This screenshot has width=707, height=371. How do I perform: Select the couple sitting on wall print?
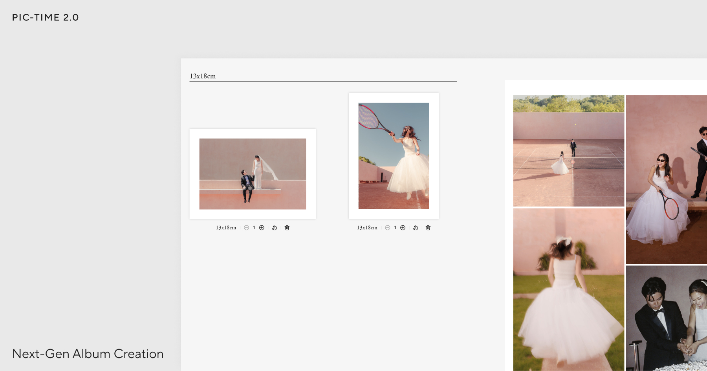pyautogui.click(x=253, y=174)
